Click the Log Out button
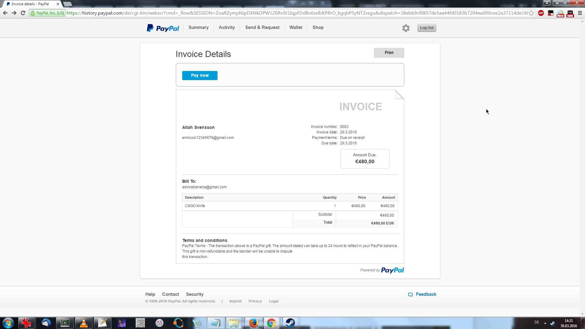585x329 pixels. click(x=427, y=28)
